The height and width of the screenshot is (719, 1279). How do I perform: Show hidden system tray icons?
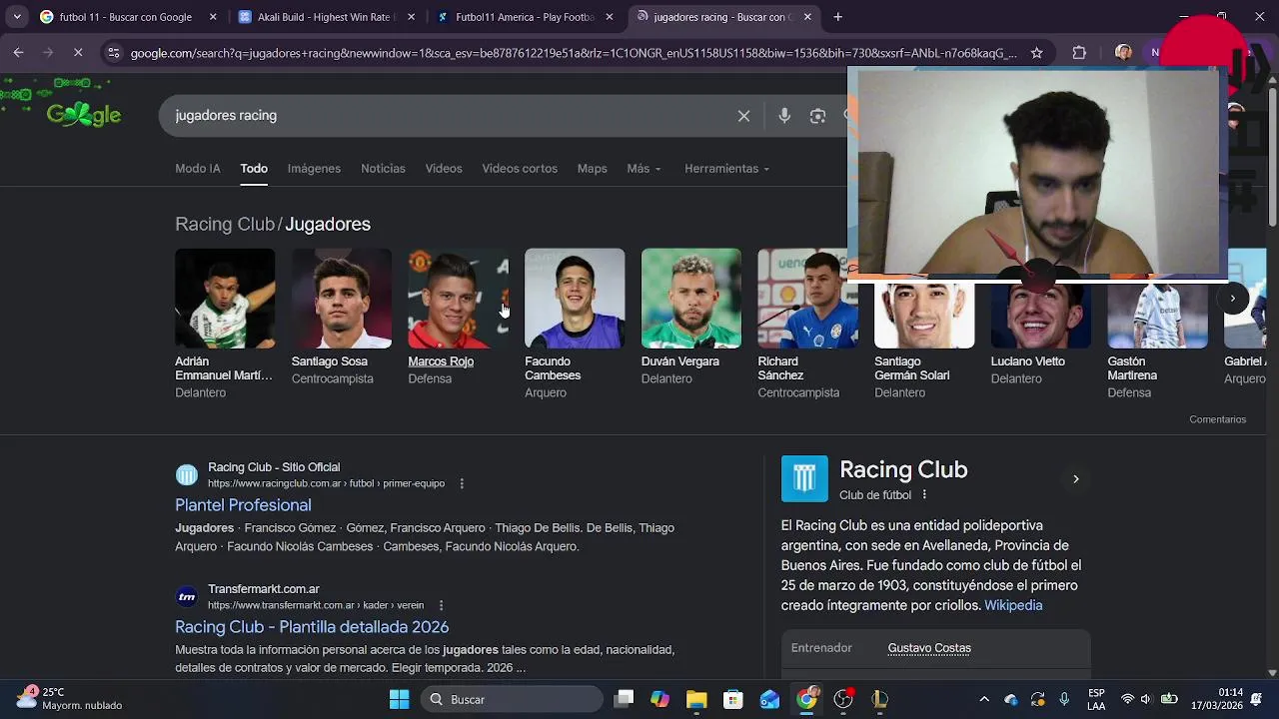pyautogui.click(x=984, y=699)
